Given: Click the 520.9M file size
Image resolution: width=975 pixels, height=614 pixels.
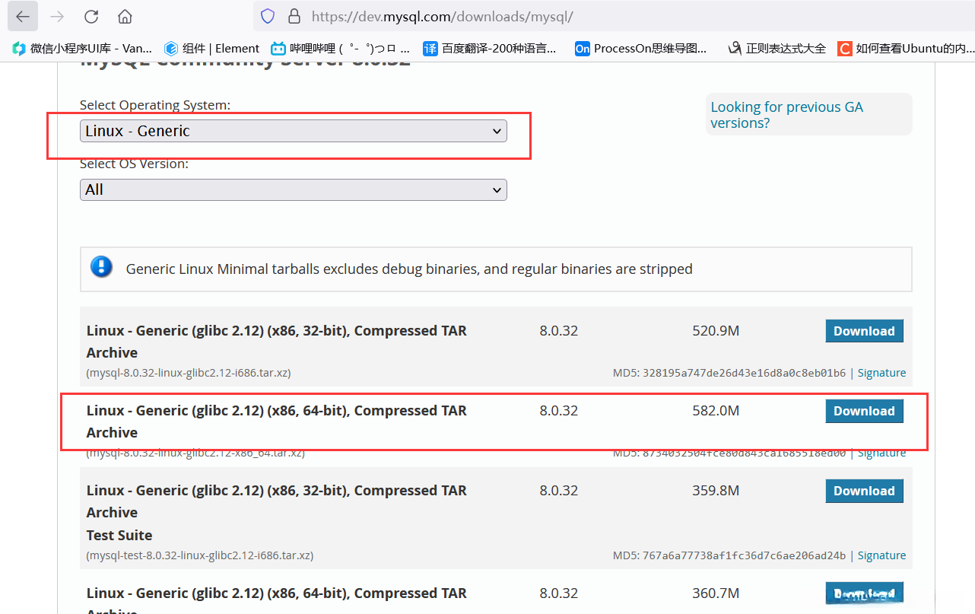Looking at the screenshot, I should [716, 331].
